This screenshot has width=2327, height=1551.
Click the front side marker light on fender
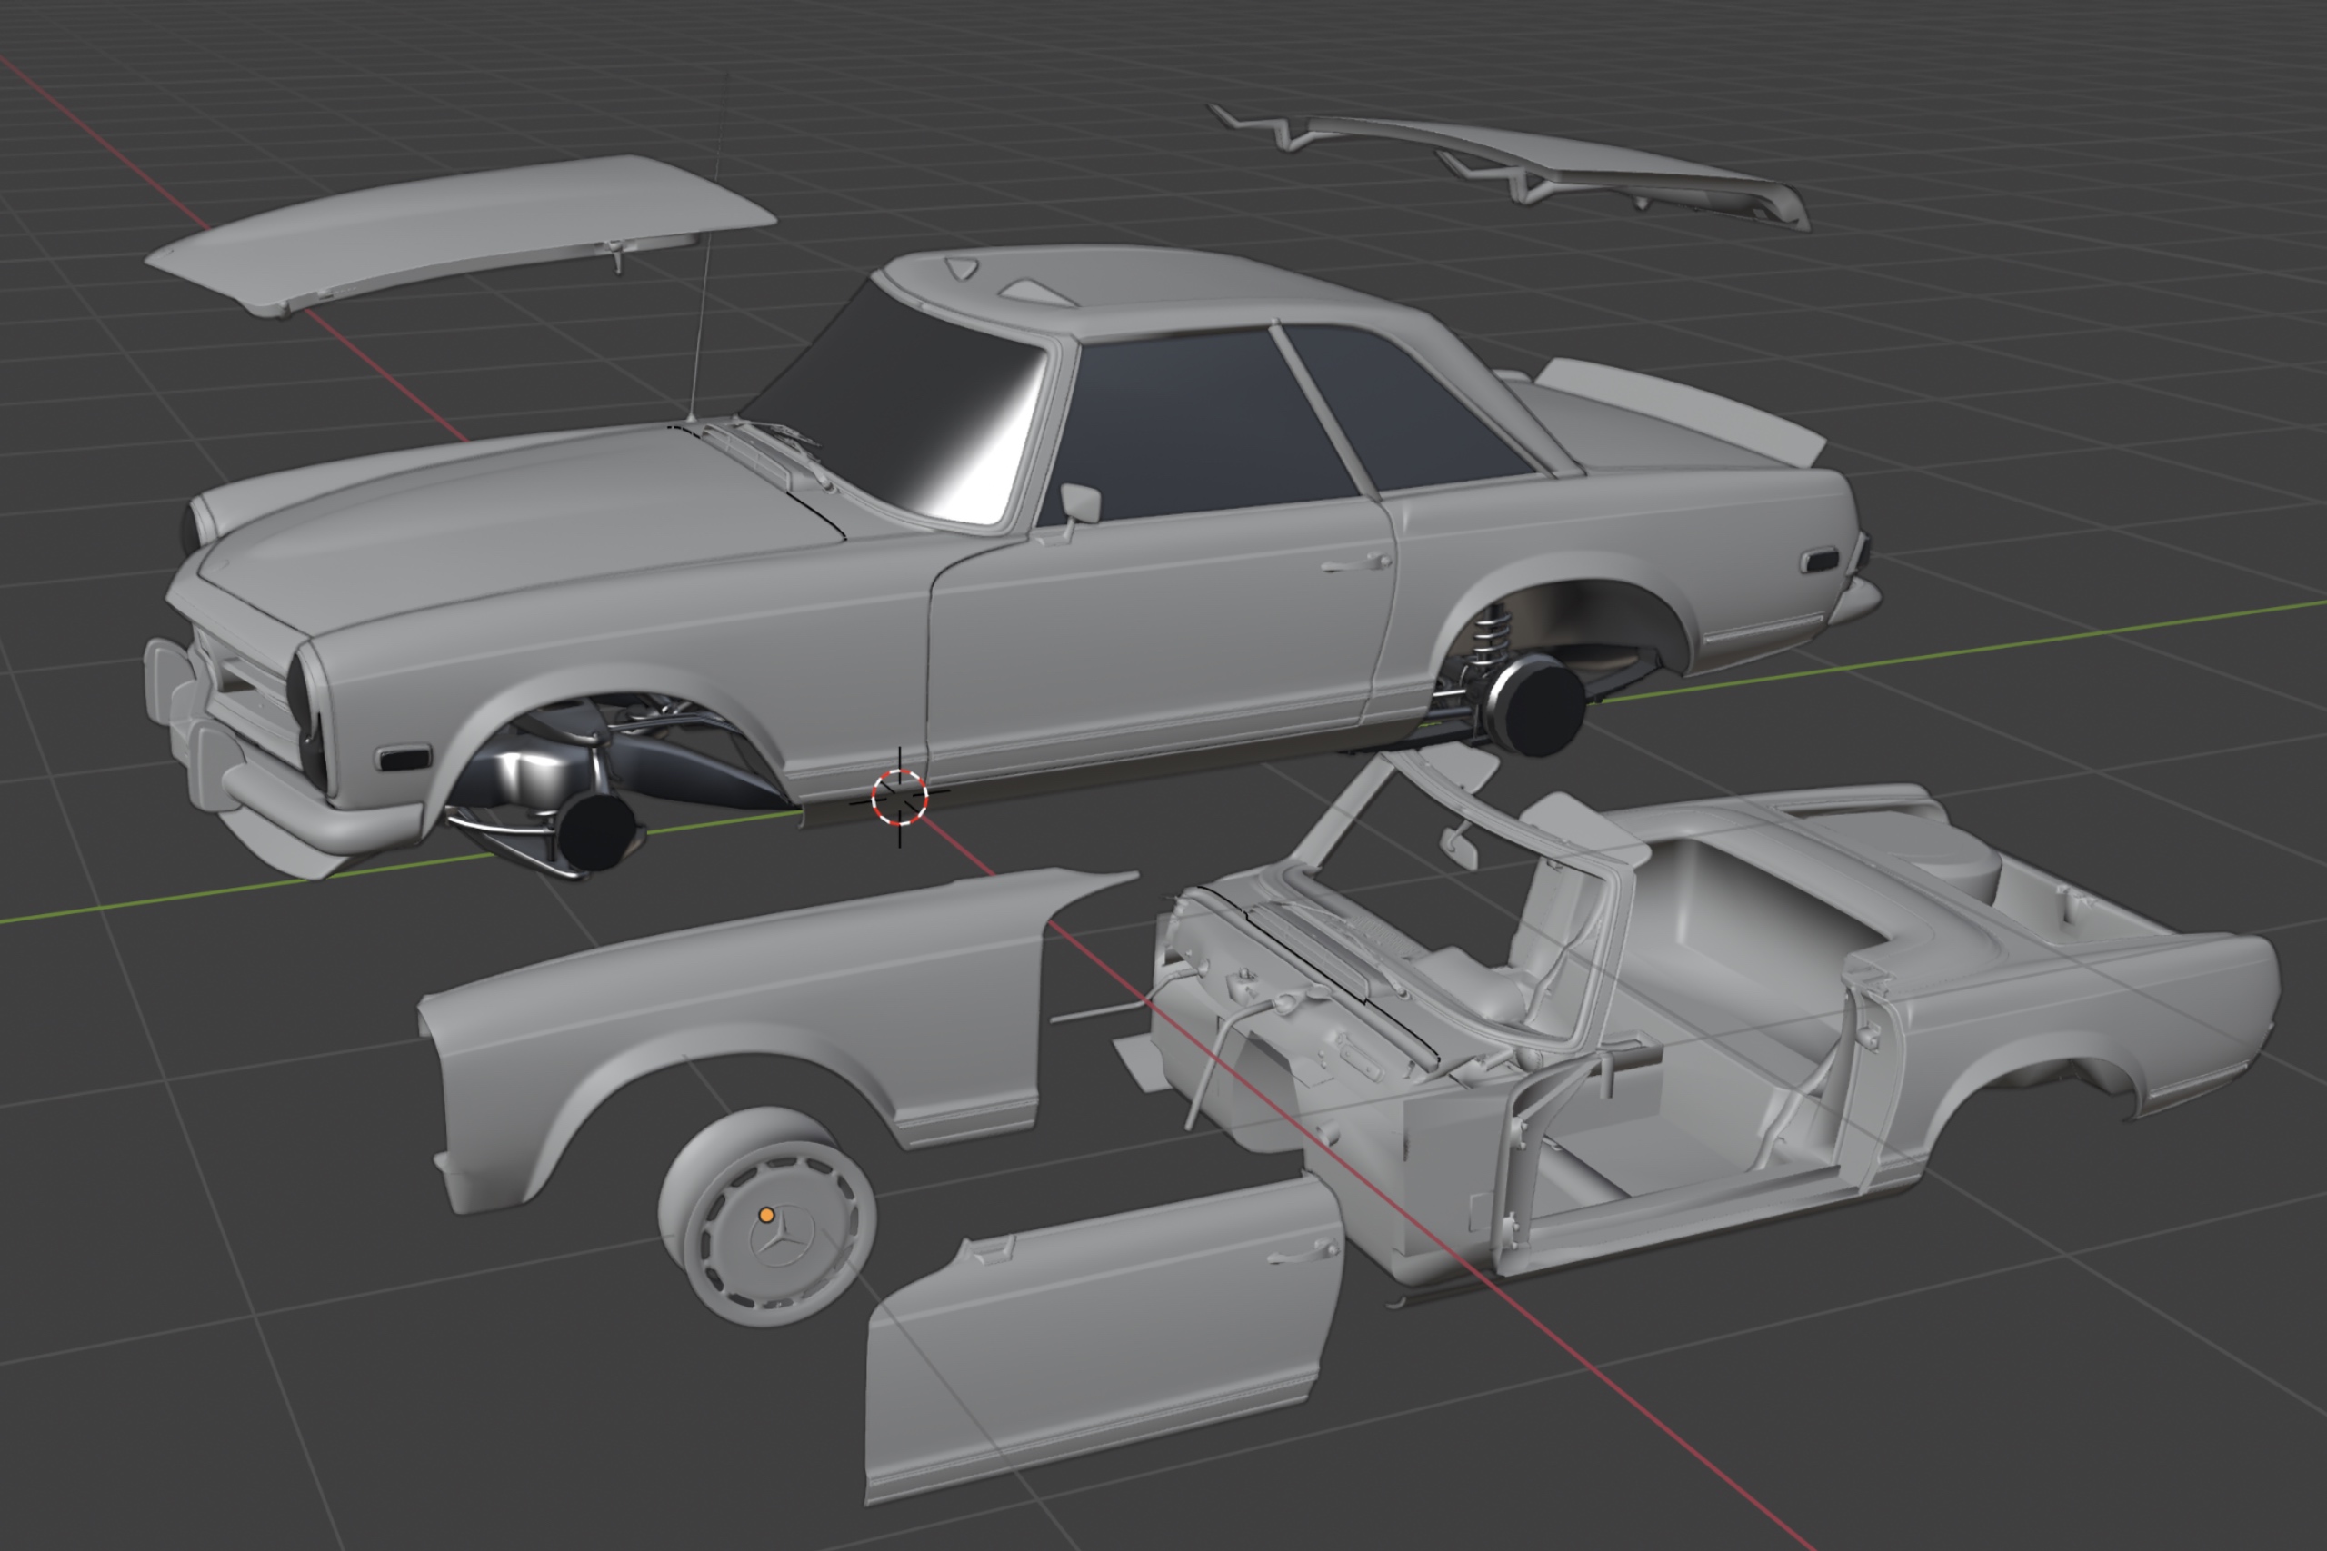404,759
